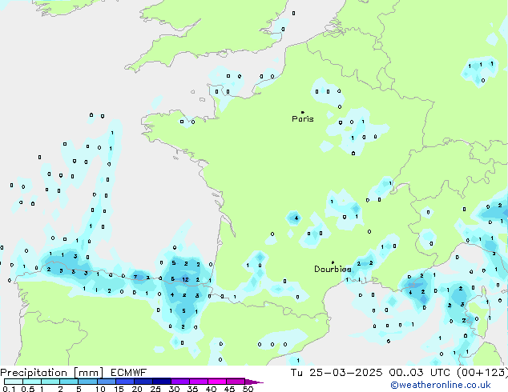Select the 45–50 mm legend swatch
Image resolution: width=508 pixels, height=392 pixels.
coord(236,382)
